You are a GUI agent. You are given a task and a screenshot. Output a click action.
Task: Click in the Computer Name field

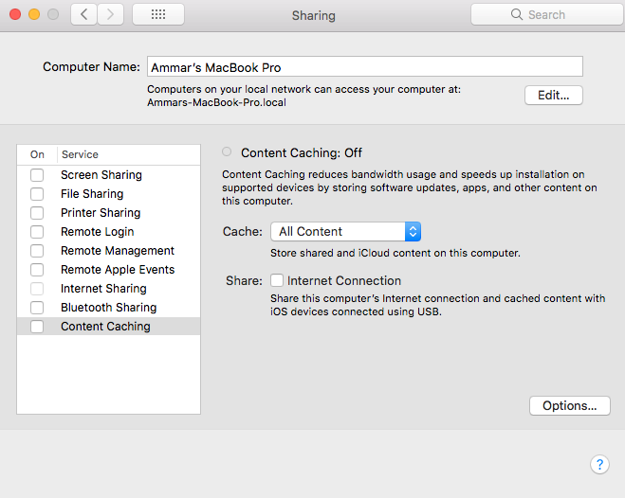pos(365,66)
